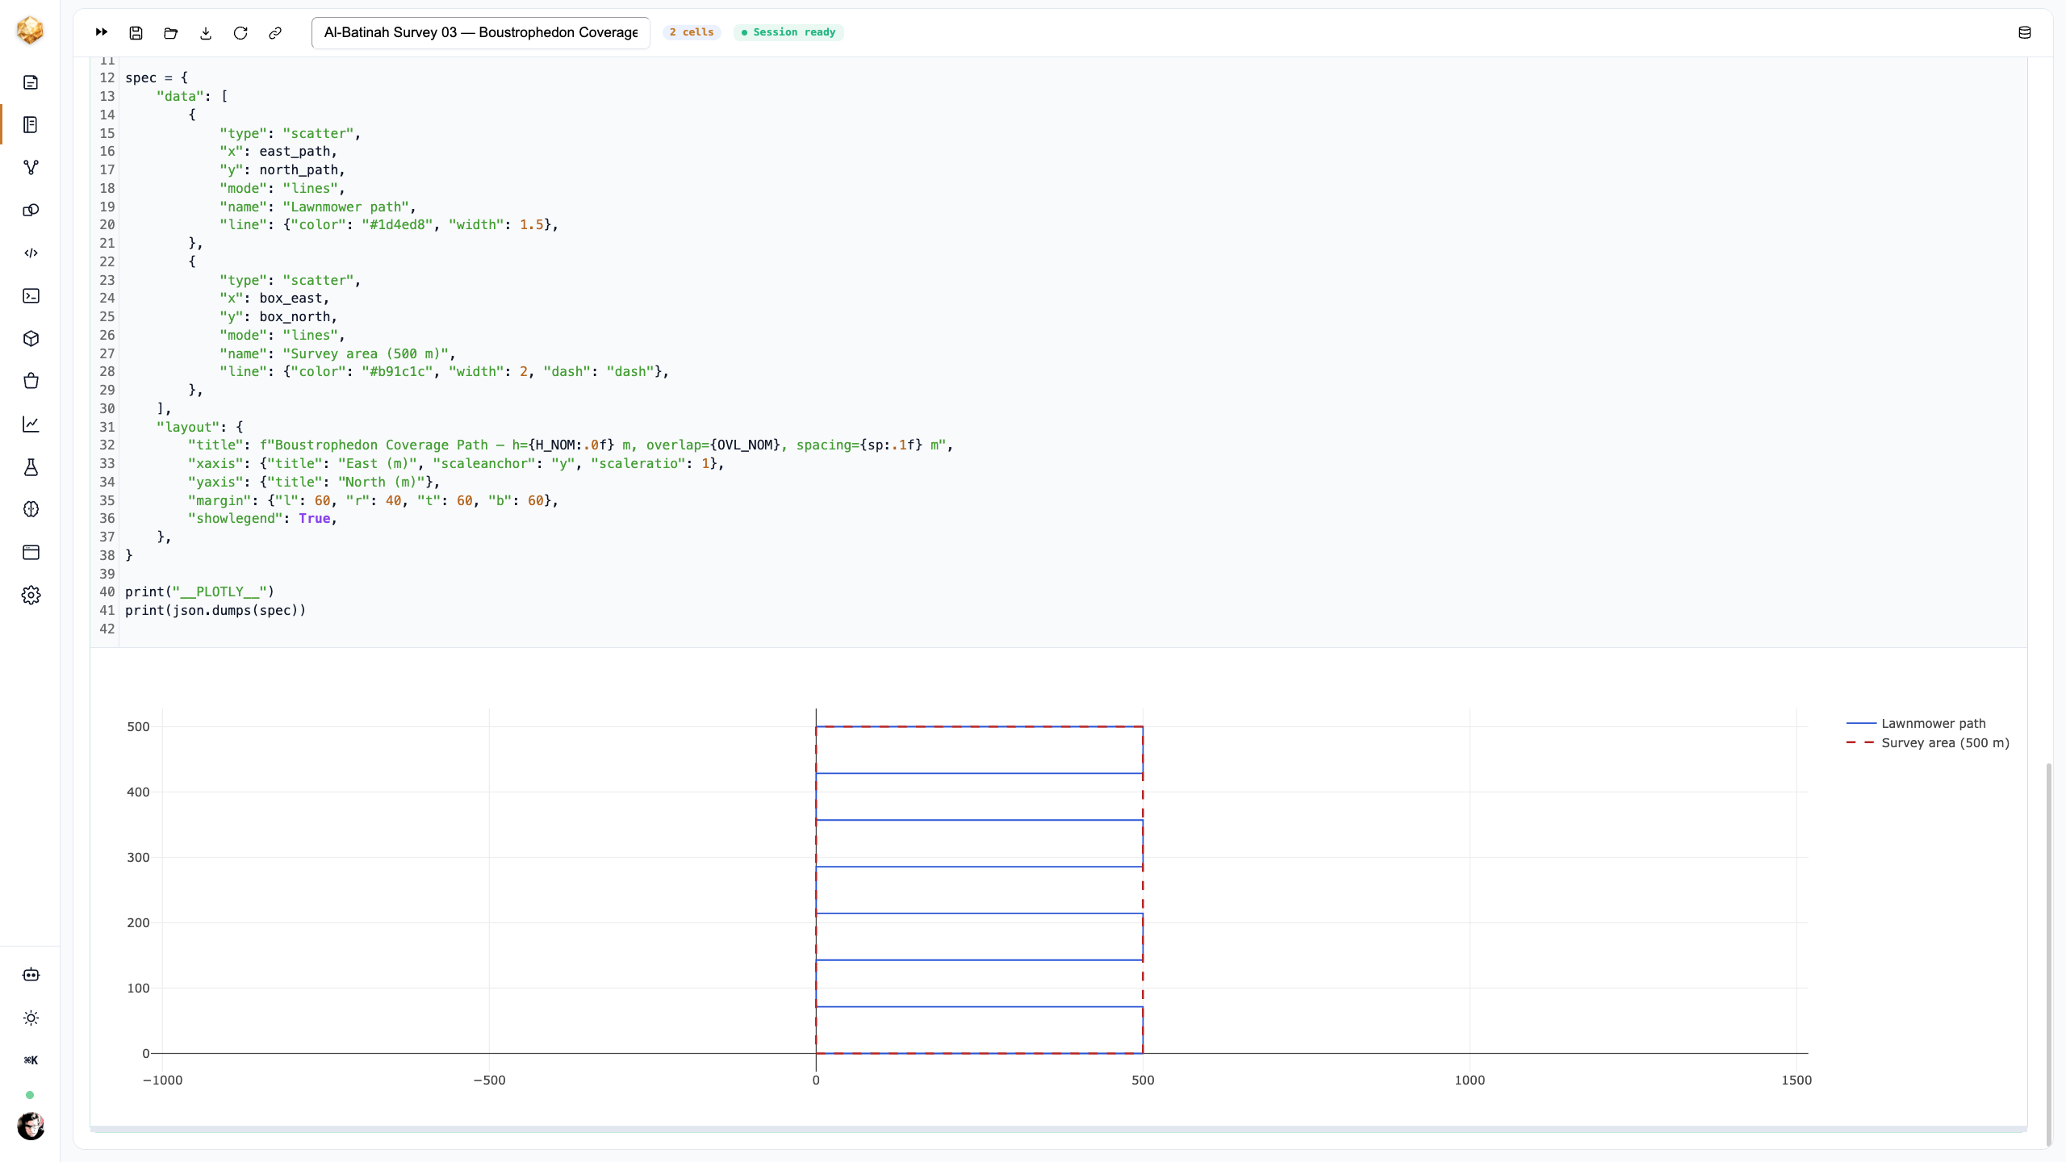Viewport: 2066px width, 1162px height.
Task: Save the notebook with floppy icon
Action: [136, 32]
